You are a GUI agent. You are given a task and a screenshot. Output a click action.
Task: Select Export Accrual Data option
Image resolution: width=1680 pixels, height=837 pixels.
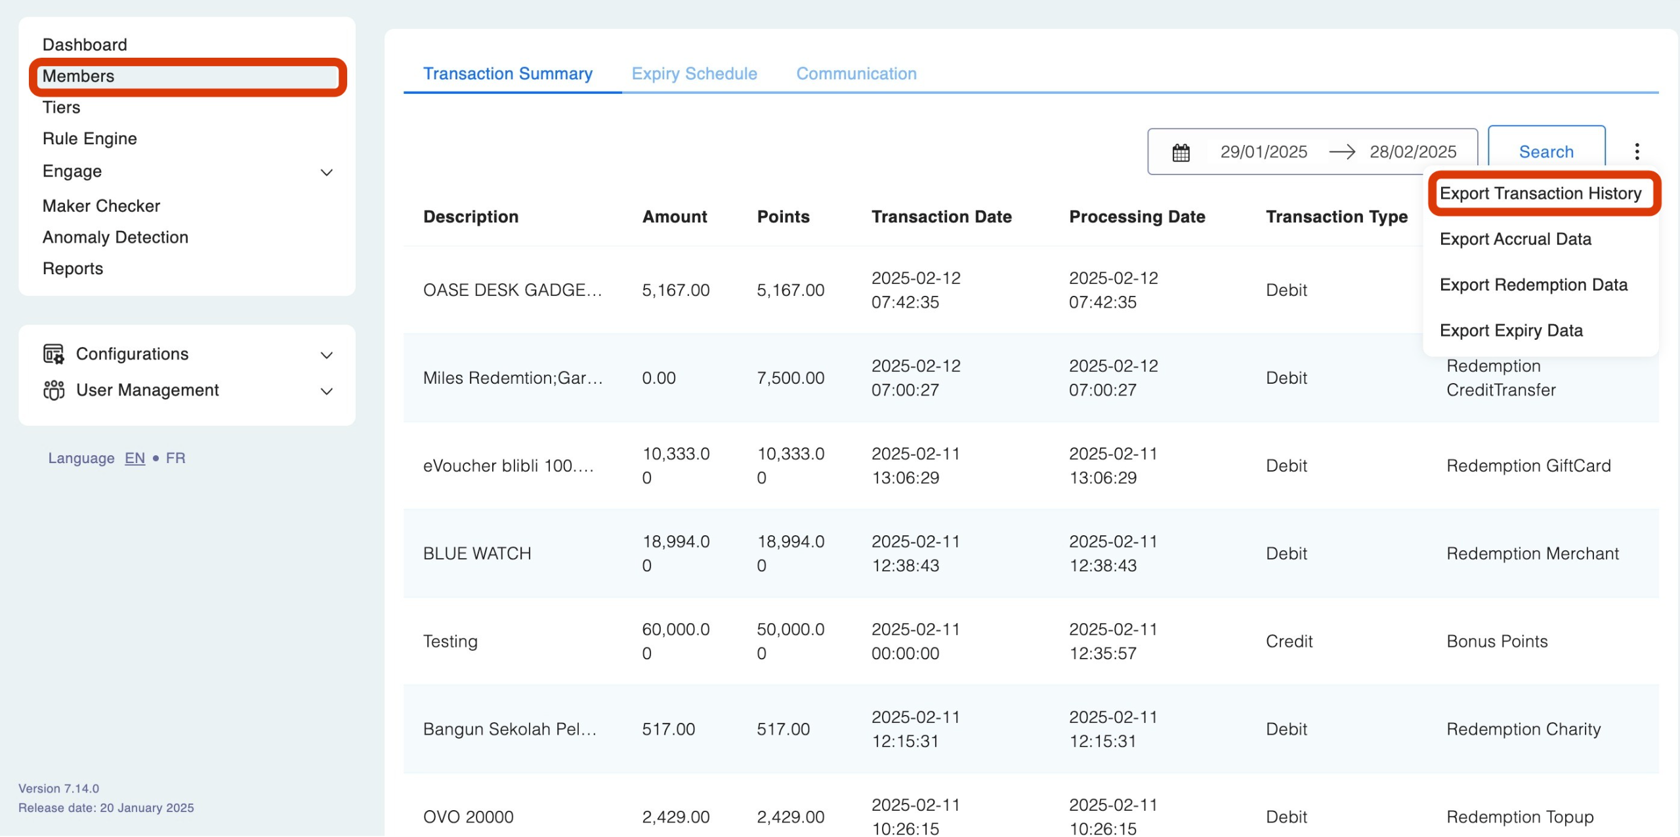pos(1515,239)
